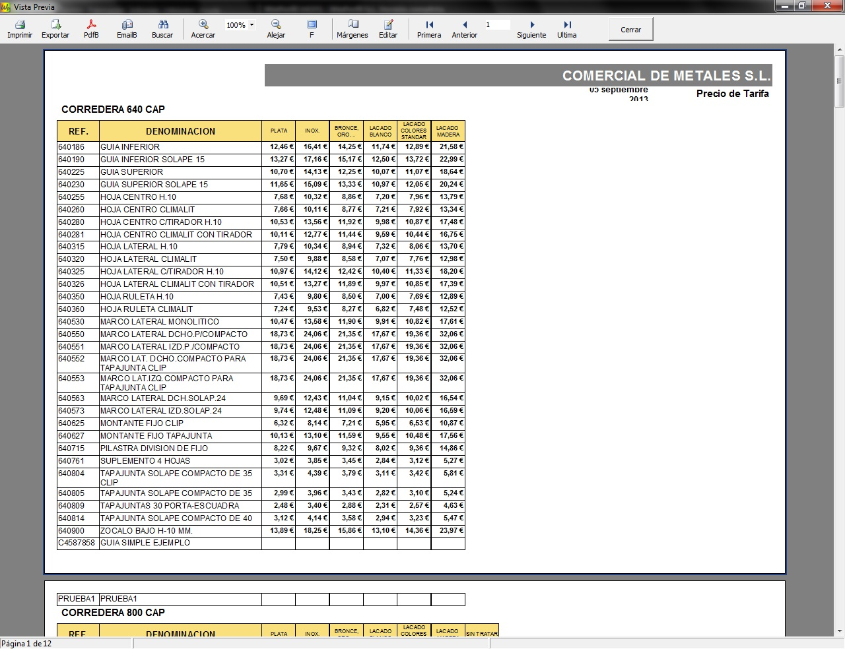845x649 pixels.
Task: Click MARCO LATERAL IZD.SOLAP.24 text
Action: pos(161,411)
